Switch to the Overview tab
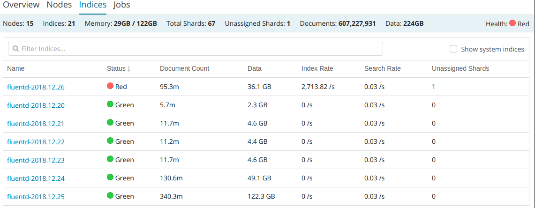The width and height of the screenshot is (535, 208). pos(22,5)
